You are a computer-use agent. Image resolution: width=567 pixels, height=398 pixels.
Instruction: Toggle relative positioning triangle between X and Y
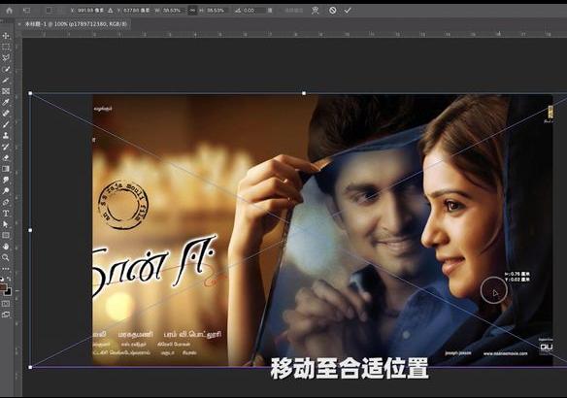111,11
